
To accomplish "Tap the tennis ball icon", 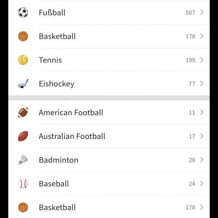I will click(23, 60).
